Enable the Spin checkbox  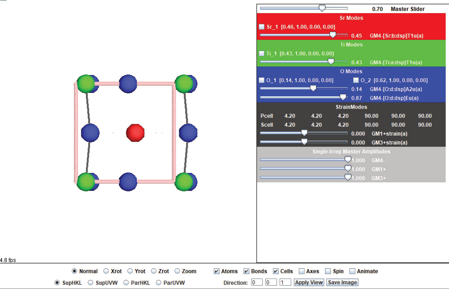coord(328,271)
